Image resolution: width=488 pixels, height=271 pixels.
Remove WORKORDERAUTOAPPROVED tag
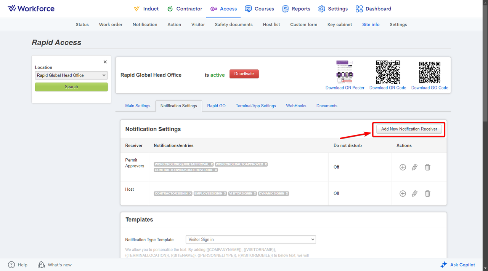[x=266, y=164]
